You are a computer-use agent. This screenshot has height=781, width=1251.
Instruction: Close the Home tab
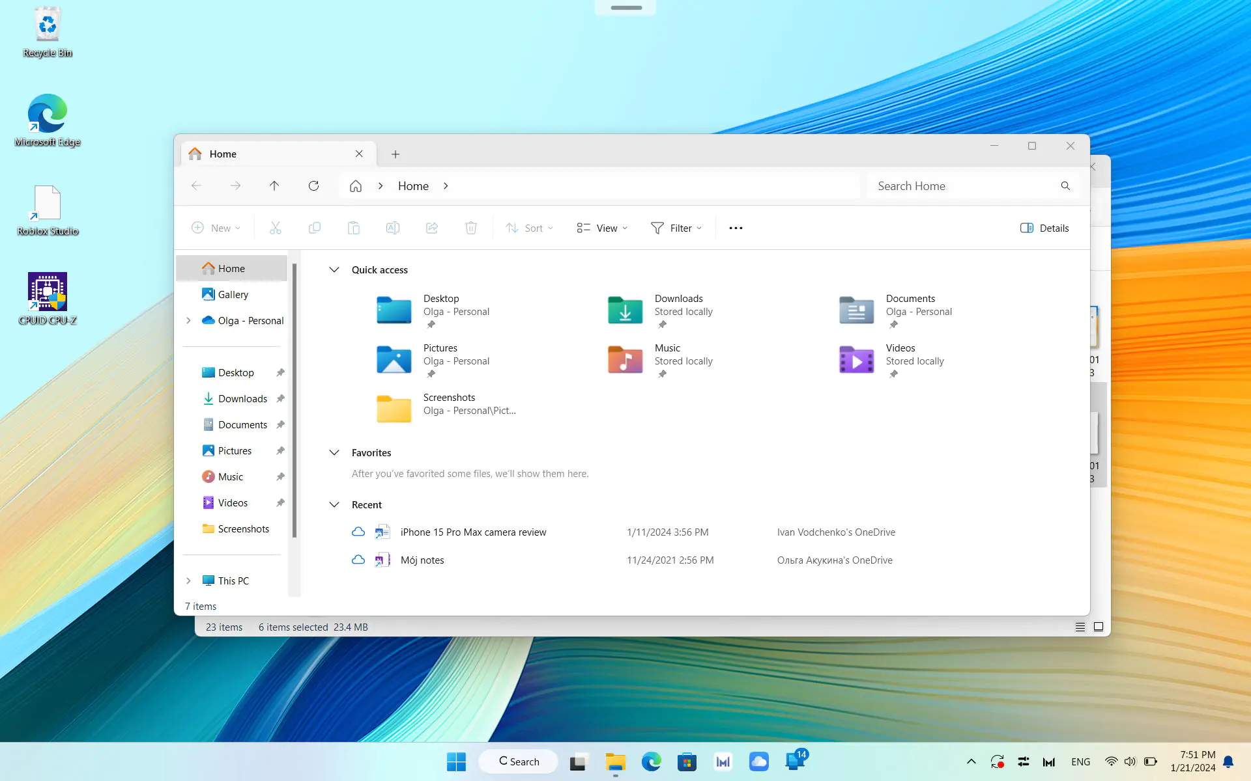point(359,154)
